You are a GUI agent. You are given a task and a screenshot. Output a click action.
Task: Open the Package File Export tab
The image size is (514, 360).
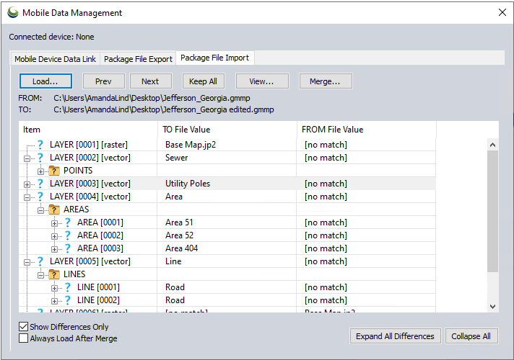(x=138, y=59)
